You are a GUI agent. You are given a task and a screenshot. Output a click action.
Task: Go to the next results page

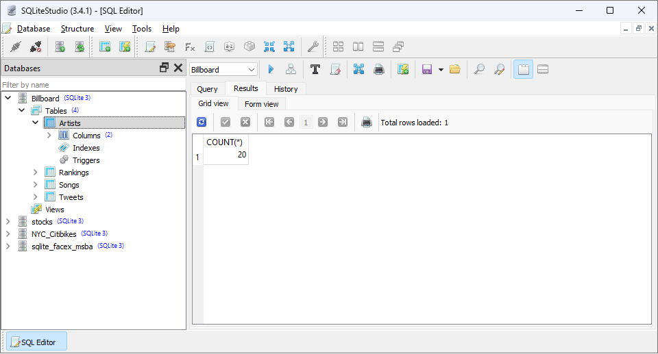pos(323,122)
